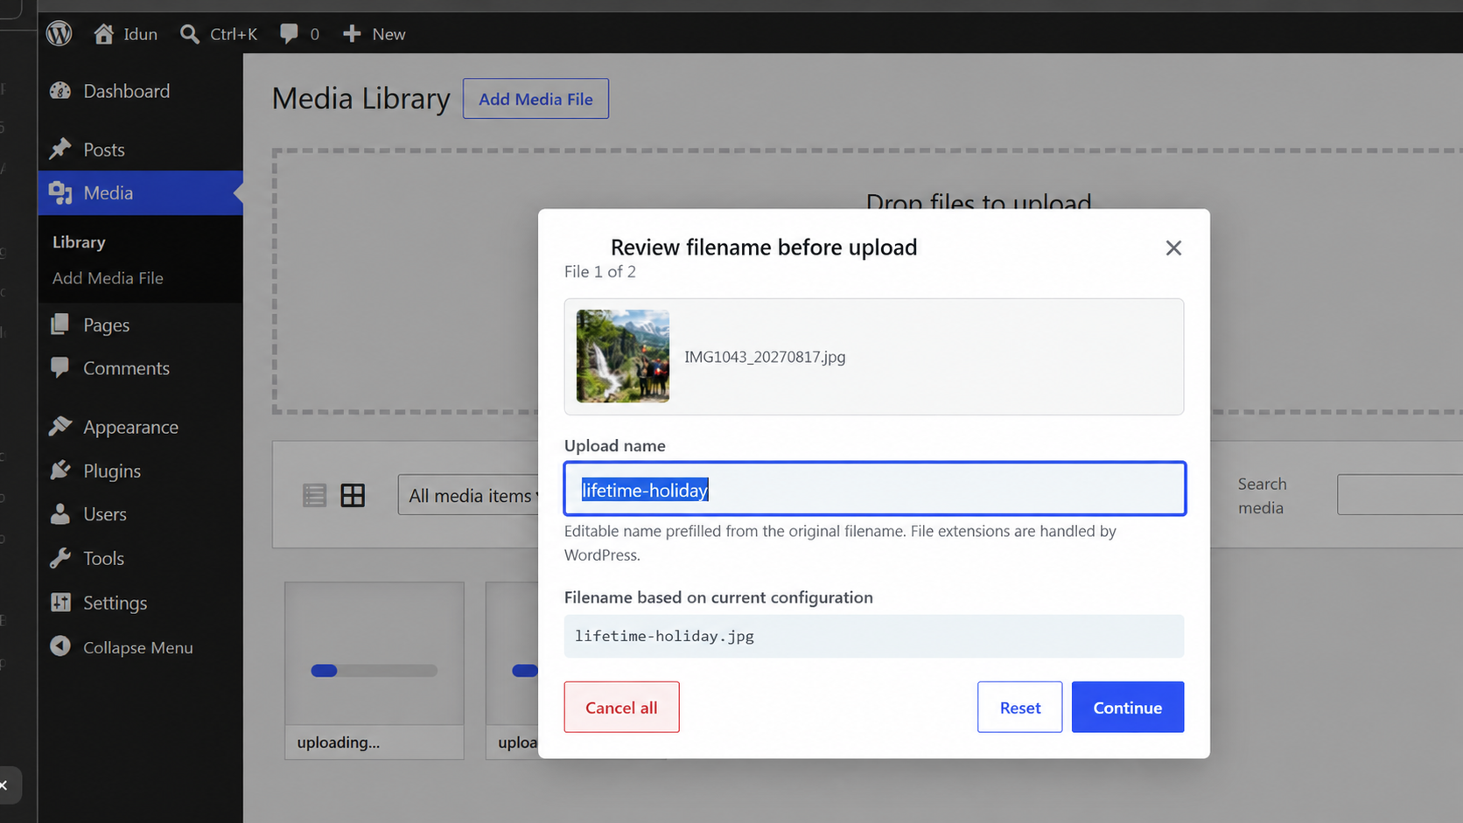1463x823 pixels.
Task: Open the Tools sidebar item
Action: (x=140, y=558)
